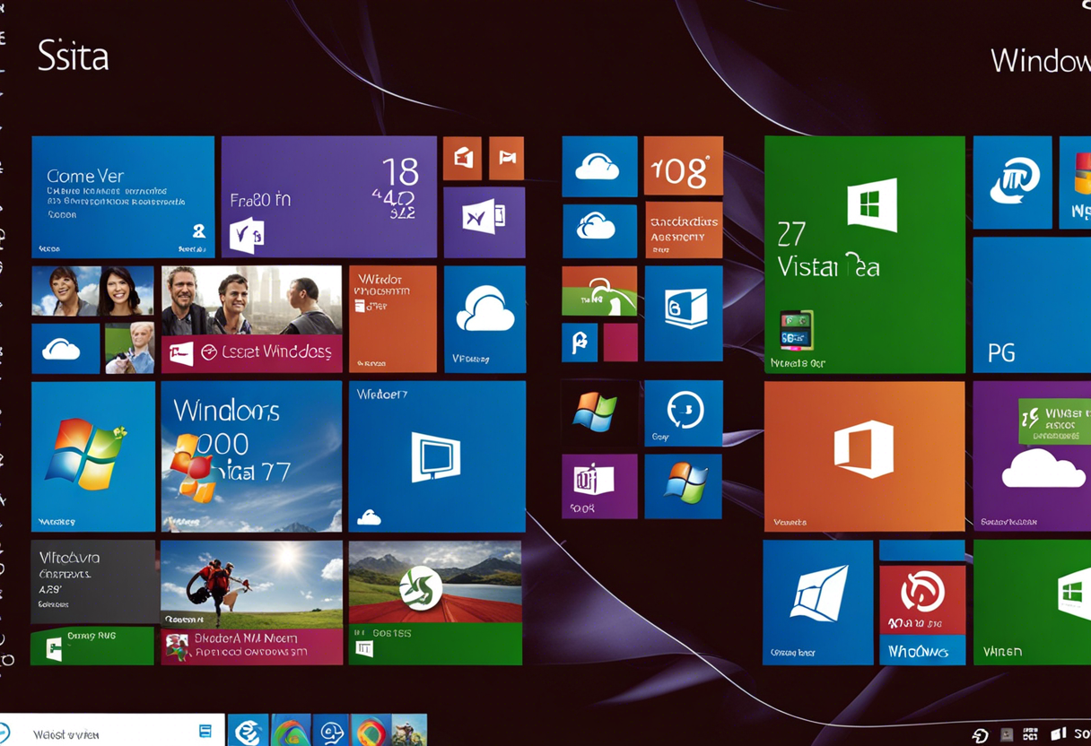This screenshot has width=1091, height=746.
Task: Open the purple tile with white cloud
Action: pos(1032,455)
